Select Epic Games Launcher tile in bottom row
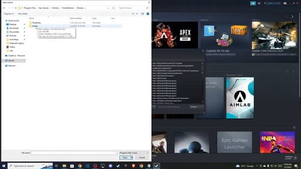Viewport: 301px width, 169px height. pos(235,142)
